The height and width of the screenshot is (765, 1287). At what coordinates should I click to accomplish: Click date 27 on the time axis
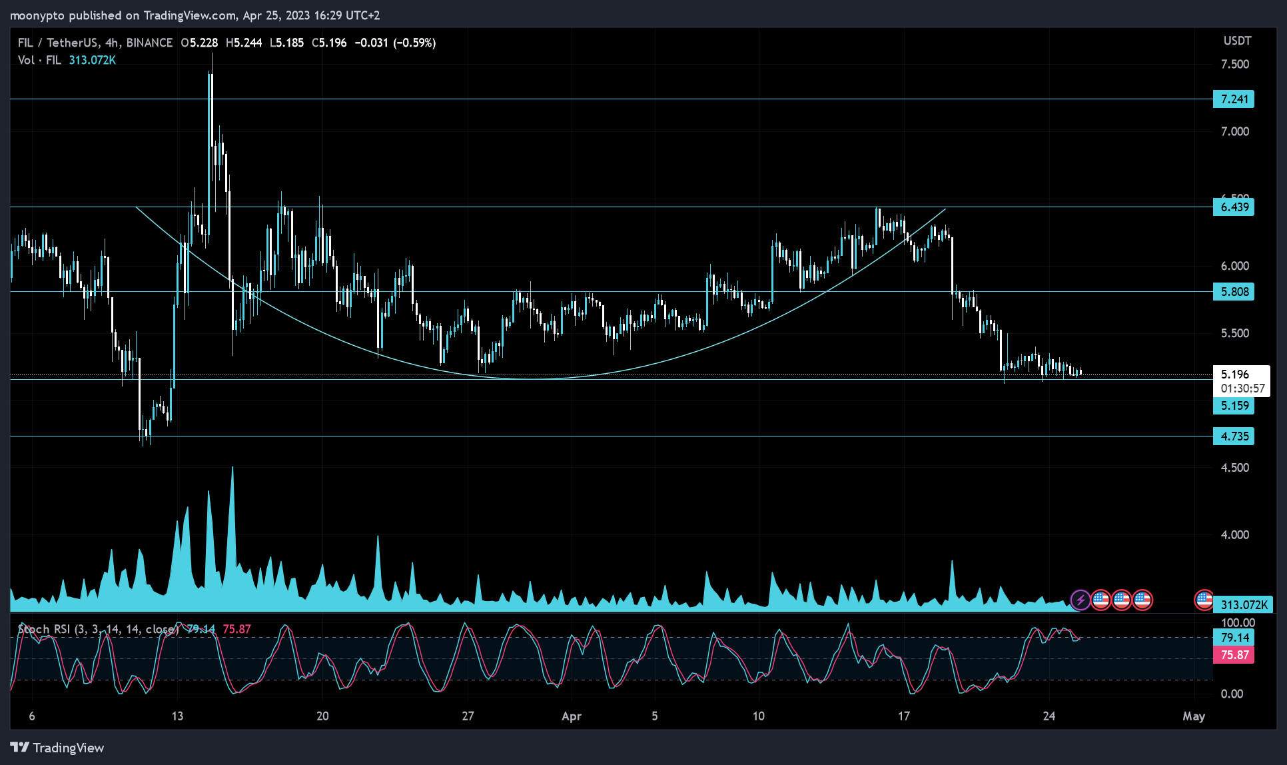(x=468, y=716)
